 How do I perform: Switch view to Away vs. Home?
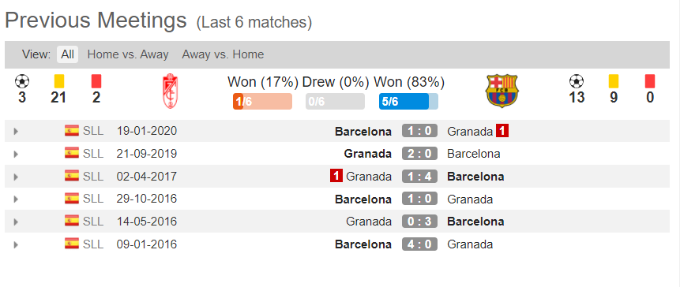click(x=223, y=54)
